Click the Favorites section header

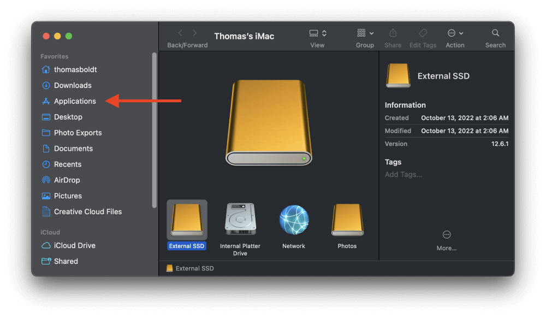54,56
